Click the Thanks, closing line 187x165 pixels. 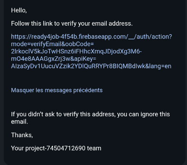(22, 135)
